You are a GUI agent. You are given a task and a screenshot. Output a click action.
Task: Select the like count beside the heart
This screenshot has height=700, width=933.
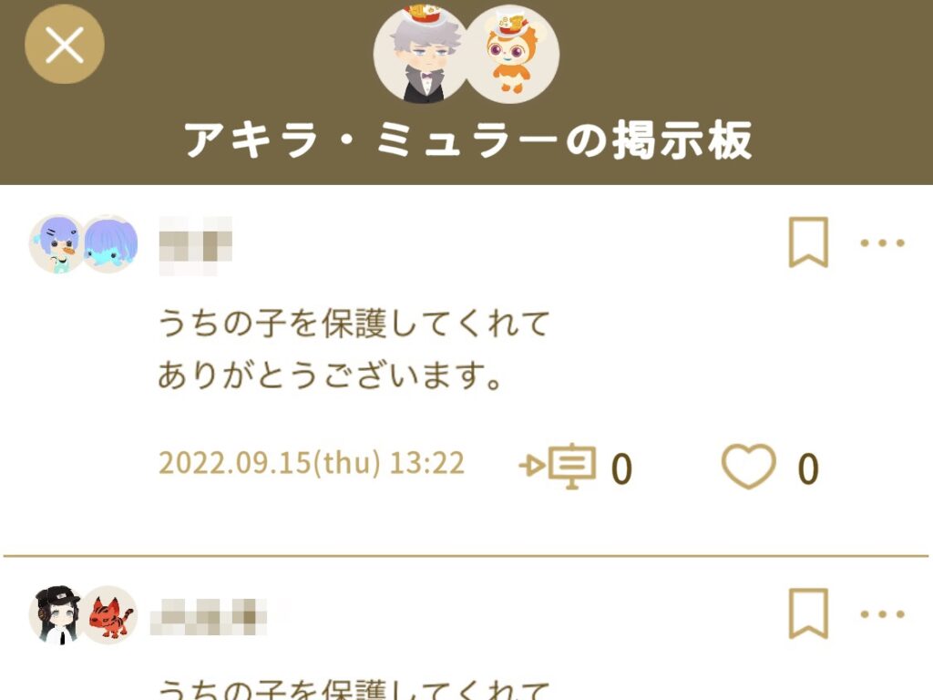point(808,468)
